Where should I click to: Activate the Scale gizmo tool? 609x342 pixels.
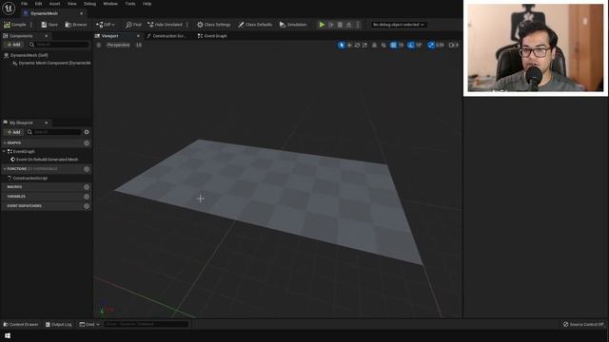(x=364, y=45)
